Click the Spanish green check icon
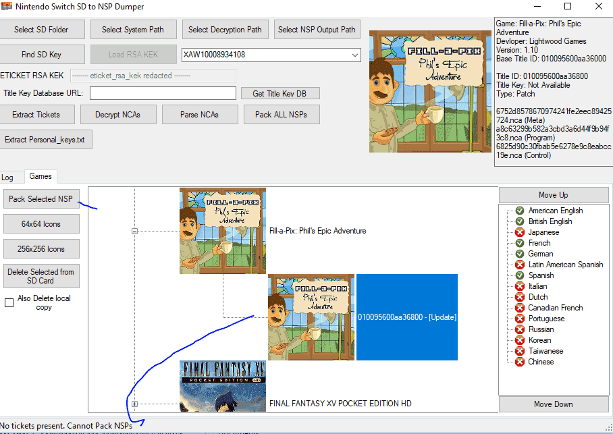613x434 pixels. [520, 275]
